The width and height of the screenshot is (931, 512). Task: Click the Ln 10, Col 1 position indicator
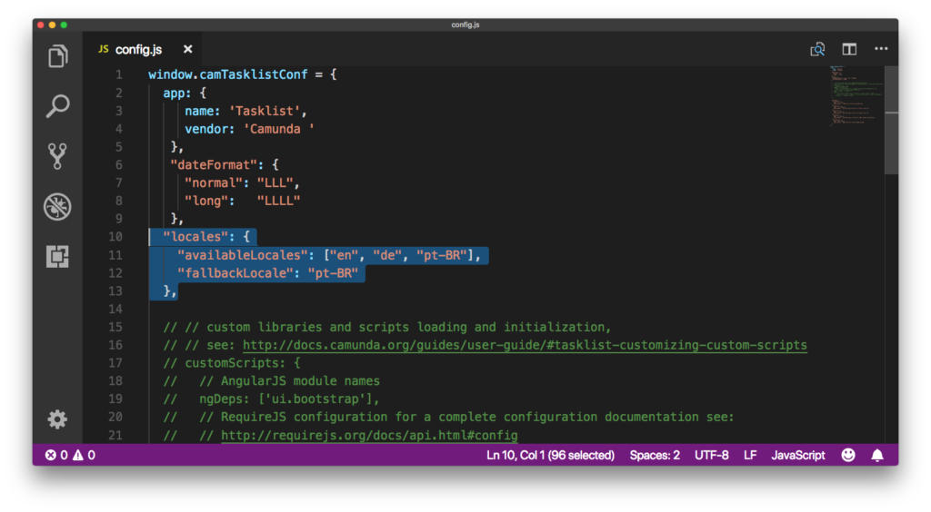(x=550, y=455)
